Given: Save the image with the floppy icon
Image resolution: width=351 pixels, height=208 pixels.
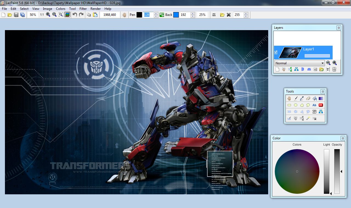Looking at the screenshot, I should pos(16,15).
